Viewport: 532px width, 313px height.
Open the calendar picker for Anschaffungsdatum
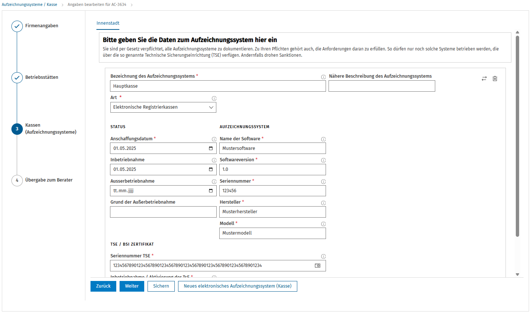(211, 148)
